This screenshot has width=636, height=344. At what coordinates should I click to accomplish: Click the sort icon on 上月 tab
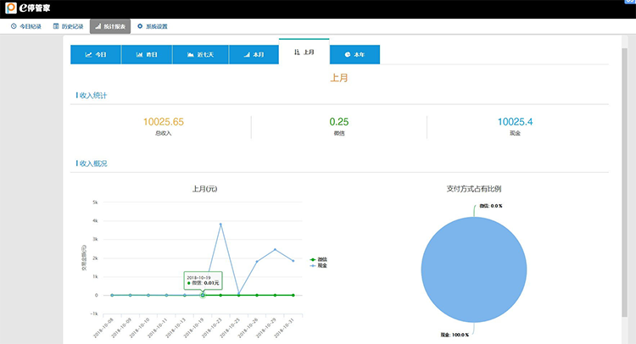(x=297, y=53)
